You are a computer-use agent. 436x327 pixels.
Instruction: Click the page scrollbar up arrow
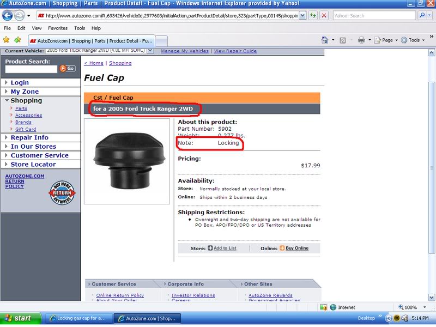(x=431, y=52)
